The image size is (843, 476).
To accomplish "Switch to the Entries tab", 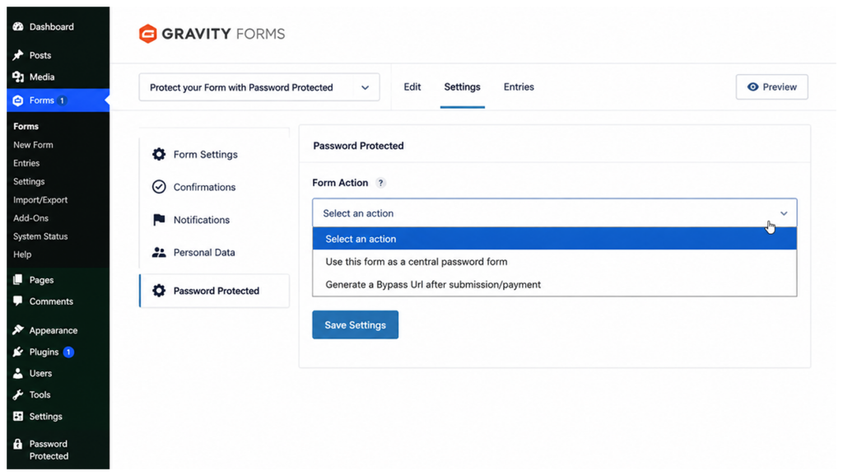I will pyautogui.click(x=519, y=87).
